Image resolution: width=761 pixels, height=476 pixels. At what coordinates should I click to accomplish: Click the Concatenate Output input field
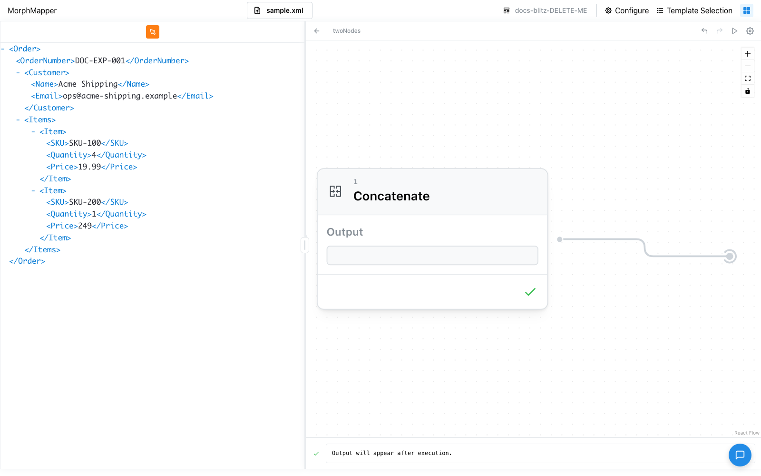point(432,256)
